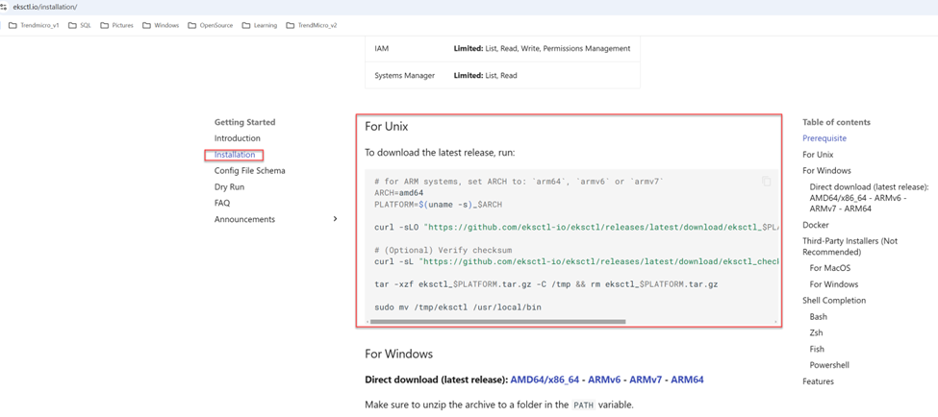Go to Dry Run page

[x=229, y=187]
